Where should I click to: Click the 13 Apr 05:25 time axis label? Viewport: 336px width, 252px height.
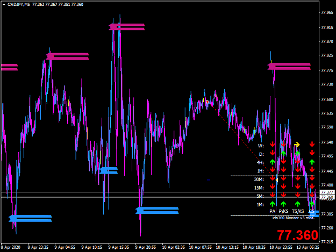[x=308, y=247]
